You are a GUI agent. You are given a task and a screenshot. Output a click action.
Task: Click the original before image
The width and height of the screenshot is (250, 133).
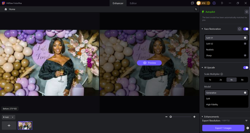click(50, 63)
